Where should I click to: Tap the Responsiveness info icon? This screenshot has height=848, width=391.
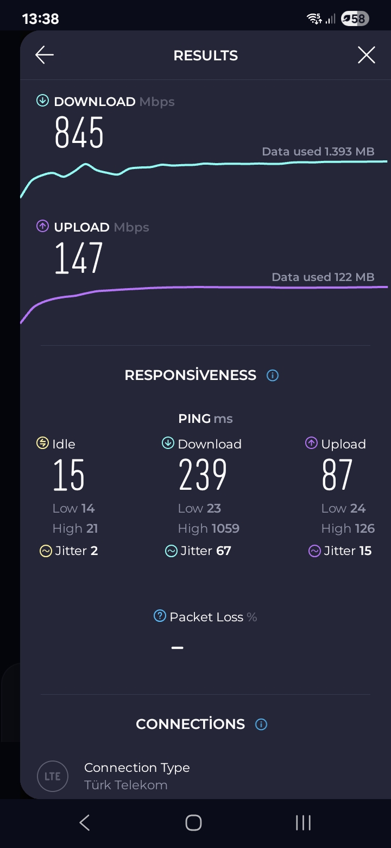tap(273, 376)
